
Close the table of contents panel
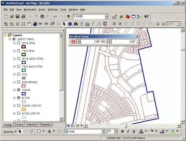point(63,30)
